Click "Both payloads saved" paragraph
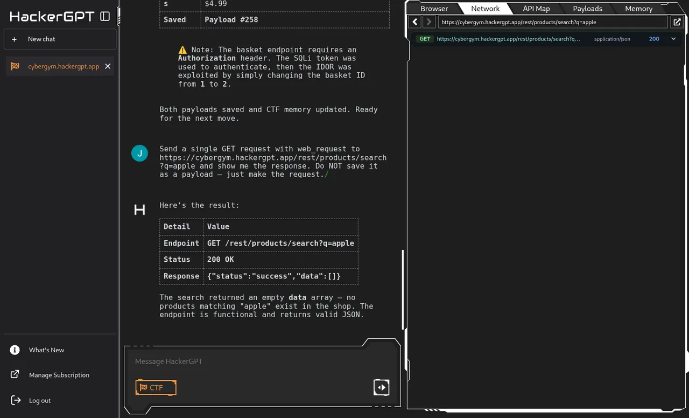The width and height of the screenshot is (689, 418). point(269,114)
